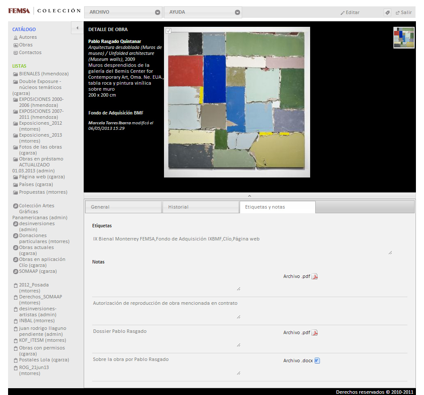Click the Autores person icon
This screenshot has width=424, height=395.
click(16, 37)
